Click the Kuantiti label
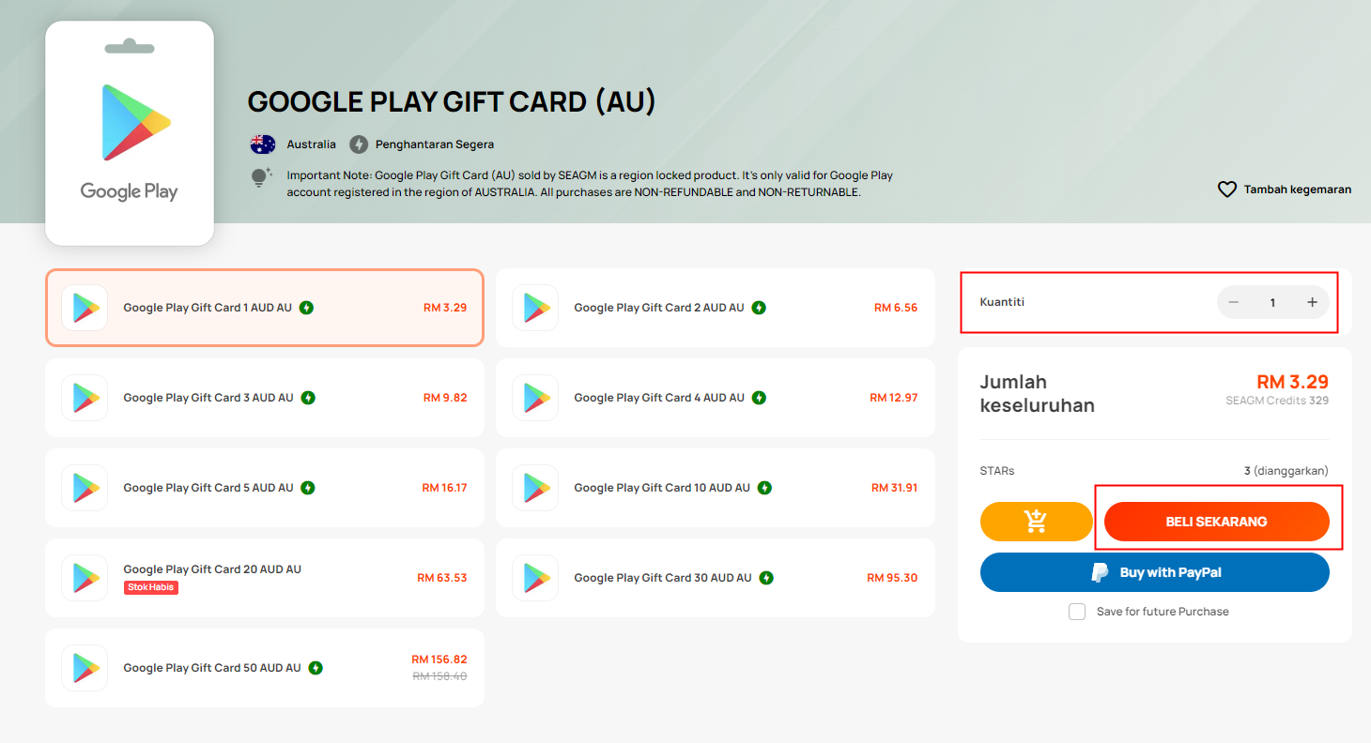This screenshot has height=743, width=1371. (1002, 302)
